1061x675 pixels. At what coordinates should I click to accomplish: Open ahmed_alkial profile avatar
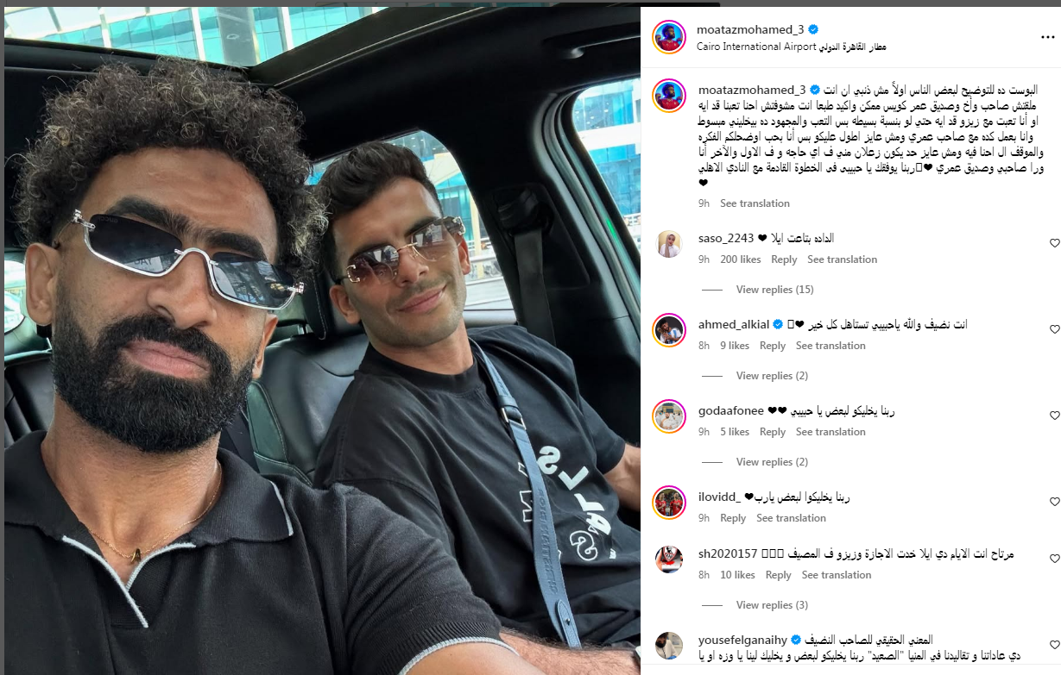pos(668,330)
